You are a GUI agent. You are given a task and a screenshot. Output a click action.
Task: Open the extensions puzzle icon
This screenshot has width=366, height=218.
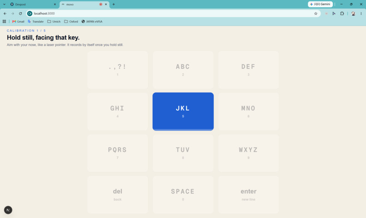[342, 14]
